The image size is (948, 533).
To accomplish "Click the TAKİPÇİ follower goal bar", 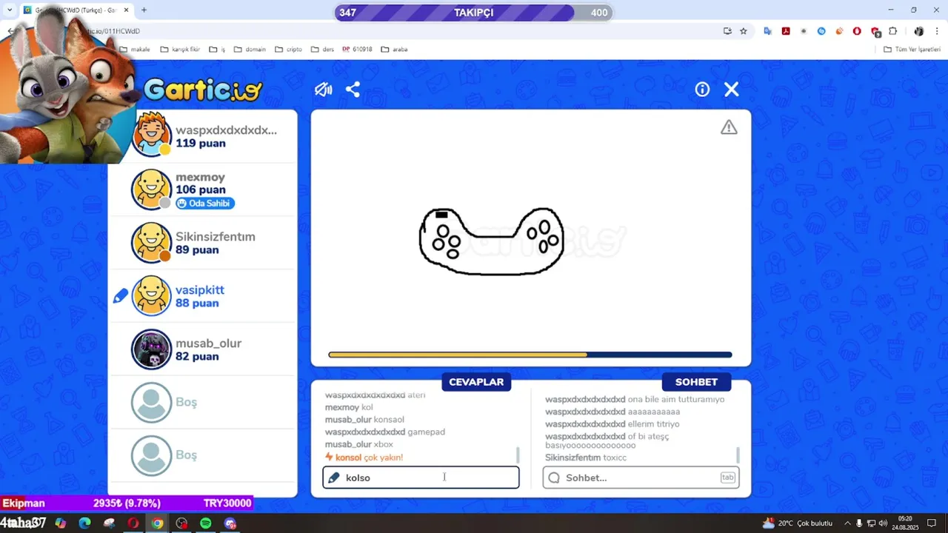I will (x=473, y=13).
